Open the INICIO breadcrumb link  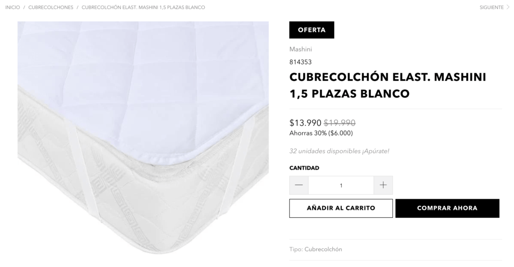[13, 7]
